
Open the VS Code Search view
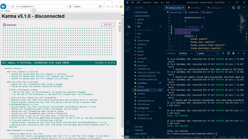(x=128, y=17)
